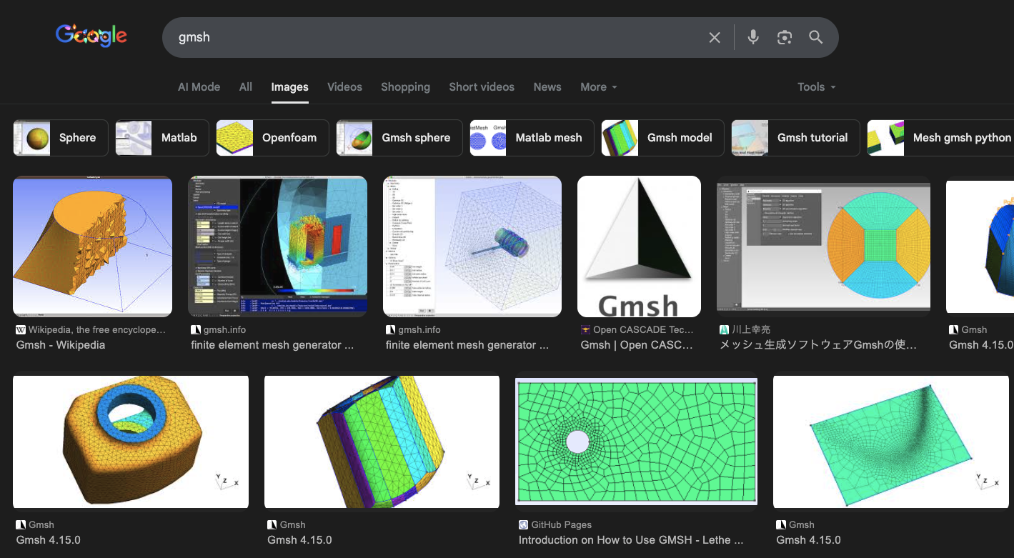Click the Open CASCADE Tec... source label
Viewport: 1014px width, 558px height.
click(x=643, y=330)
